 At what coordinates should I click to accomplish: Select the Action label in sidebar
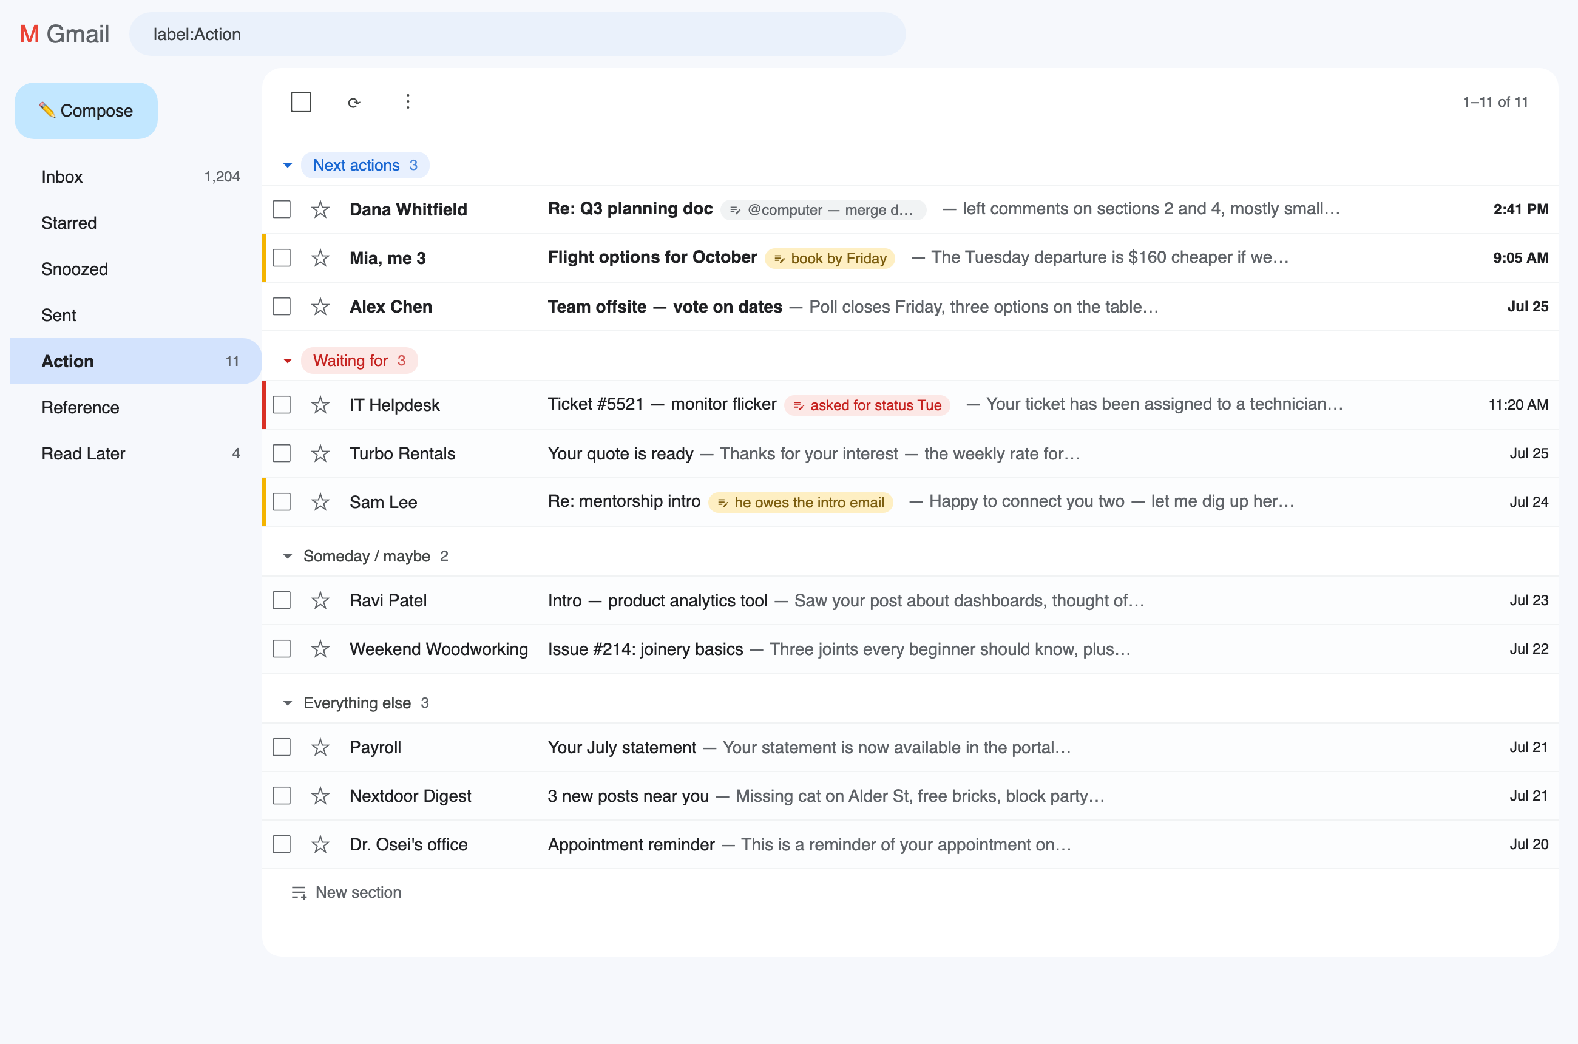tap(136, 362)
